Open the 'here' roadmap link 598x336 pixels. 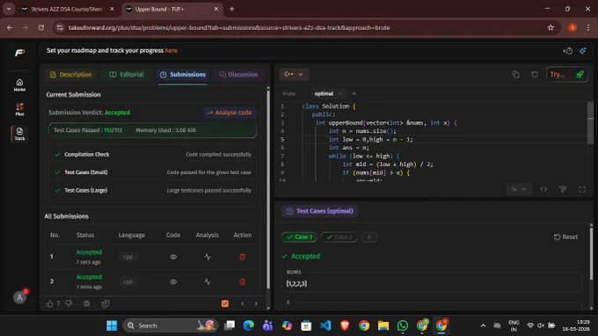(171, 50)
